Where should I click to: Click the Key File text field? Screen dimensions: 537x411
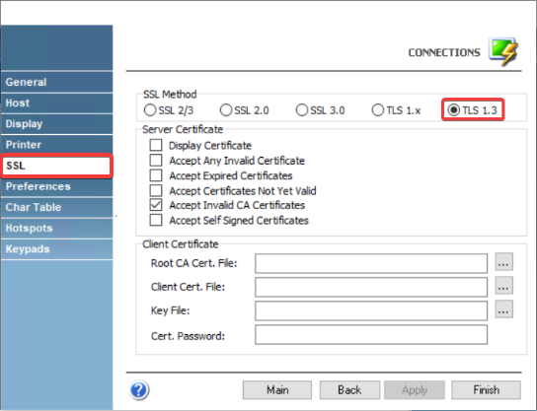pyautogui.click(x=371, y=310)
